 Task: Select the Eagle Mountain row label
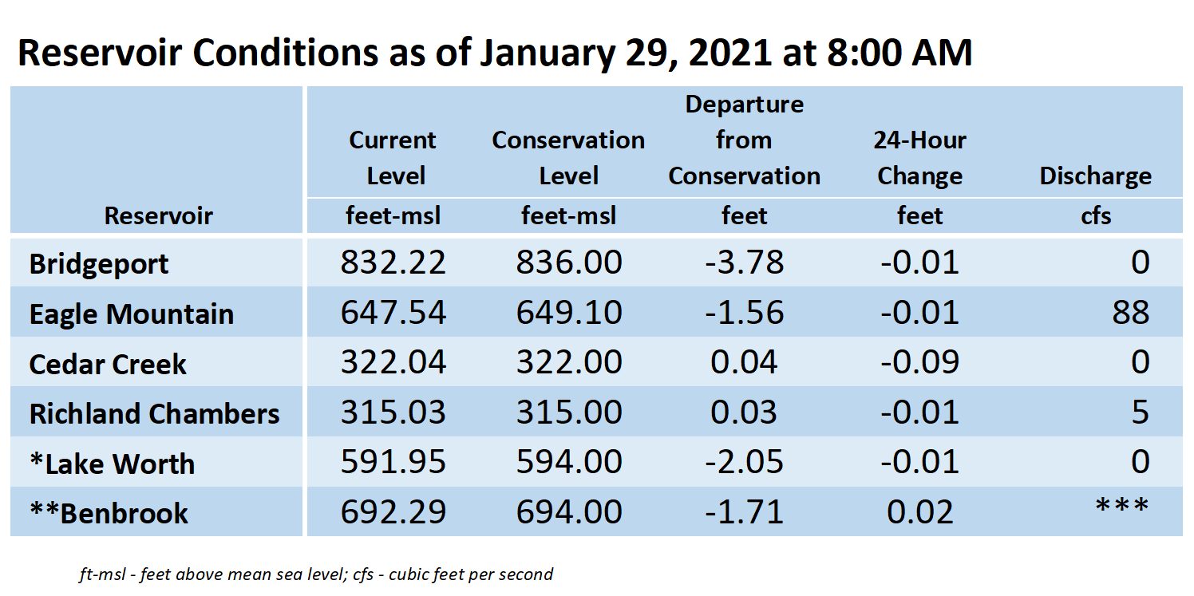[x=132, y=314]
